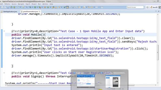Click the vertical scrollbar thumb of editor
Viewport: 161px width, 90px height.
point(158,52)
